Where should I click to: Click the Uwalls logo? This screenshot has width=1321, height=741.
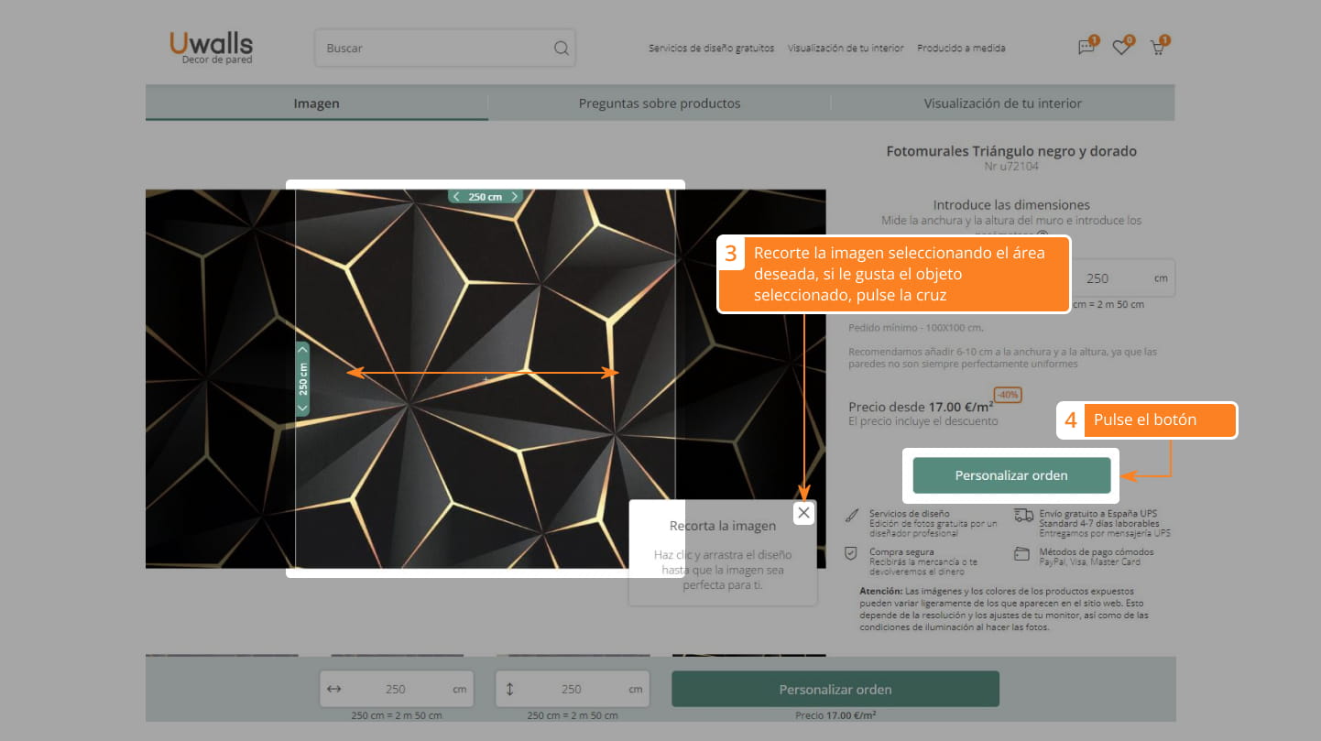[x=211, y=47]
